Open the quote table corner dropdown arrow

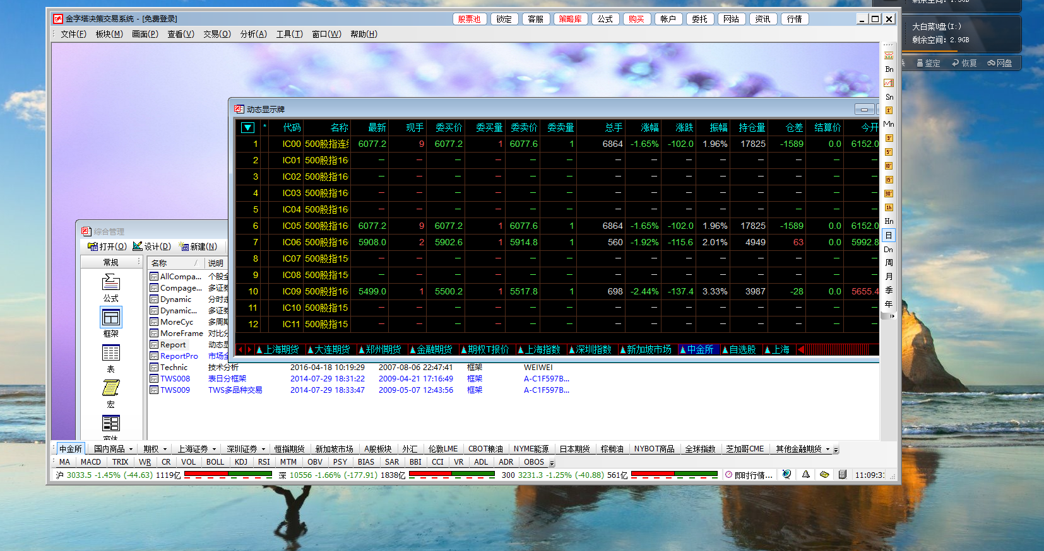click(x=247, y=128)
